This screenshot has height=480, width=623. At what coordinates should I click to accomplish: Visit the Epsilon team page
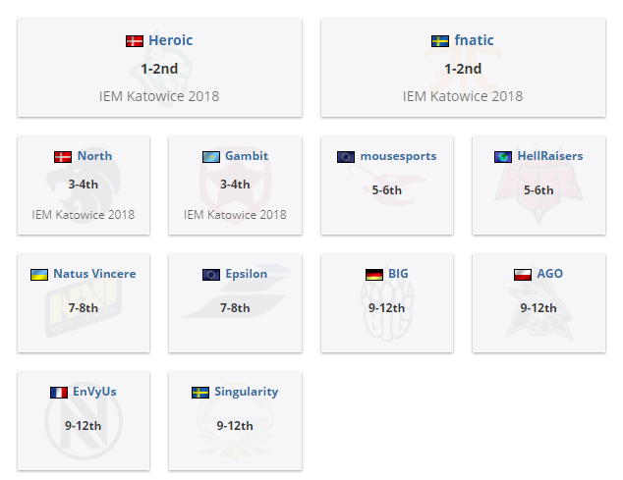pos(247,274)
